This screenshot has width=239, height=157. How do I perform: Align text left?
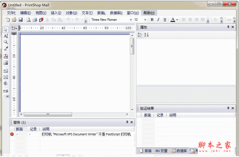[184, 20]
